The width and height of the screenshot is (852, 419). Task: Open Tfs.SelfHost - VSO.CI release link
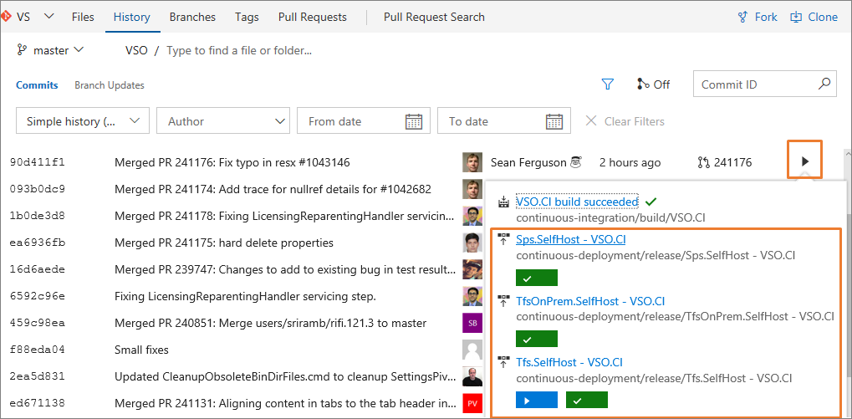click(x=569, y=362)
